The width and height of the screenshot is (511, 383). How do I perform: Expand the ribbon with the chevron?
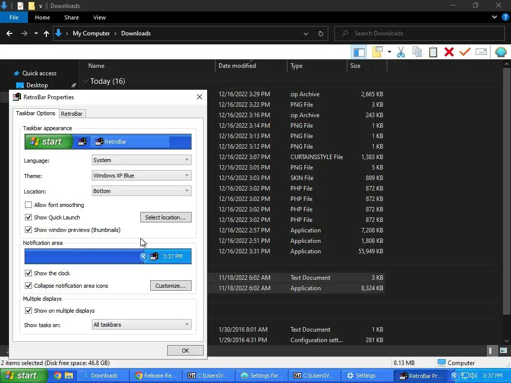tap(495, 17)
